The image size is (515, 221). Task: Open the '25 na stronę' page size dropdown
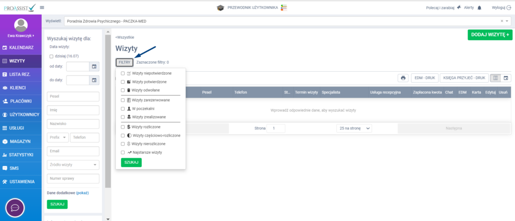coord(354,129)
